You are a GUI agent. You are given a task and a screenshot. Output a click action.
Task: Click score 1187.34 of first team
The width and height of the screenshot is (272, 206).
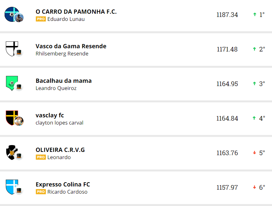tap(227, 15)
